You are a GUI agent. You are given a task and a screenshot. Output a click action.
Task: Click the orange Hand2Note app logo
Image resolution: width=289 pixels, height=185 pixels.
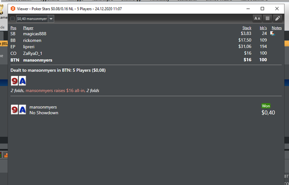click(13, 9)
